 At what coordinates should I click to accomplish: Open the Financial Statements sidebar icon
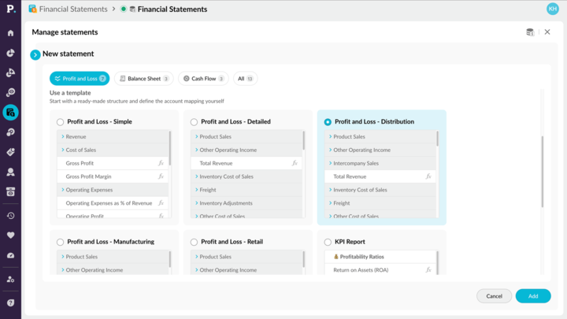(x=10, y=113)
